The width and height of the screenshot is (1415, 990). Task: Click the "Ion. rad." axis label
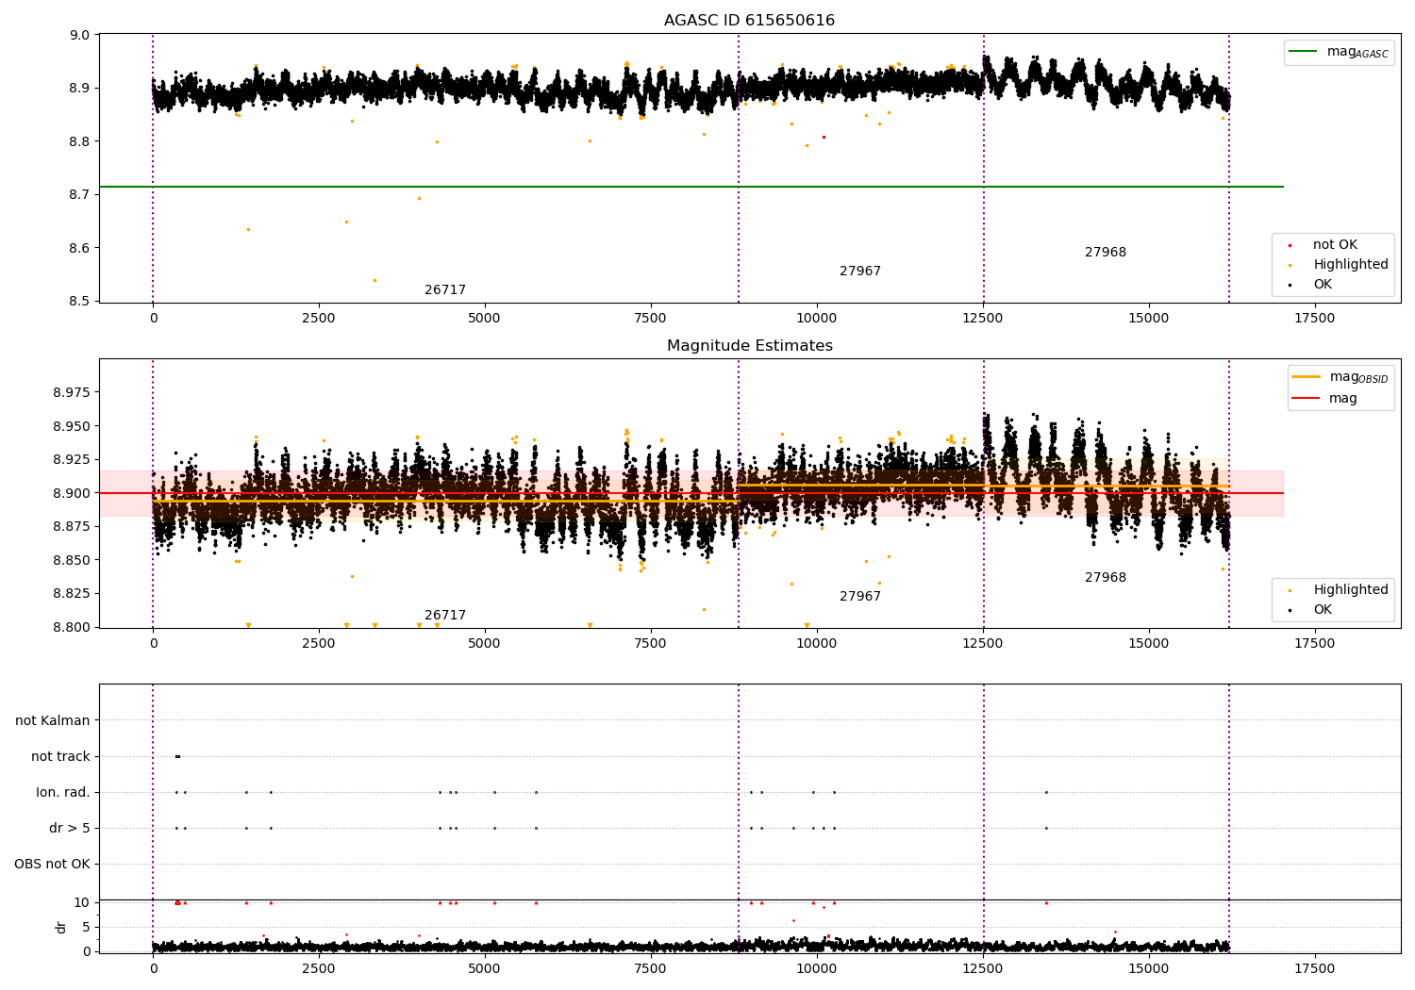pyautogui.click(x=63, y=793)
